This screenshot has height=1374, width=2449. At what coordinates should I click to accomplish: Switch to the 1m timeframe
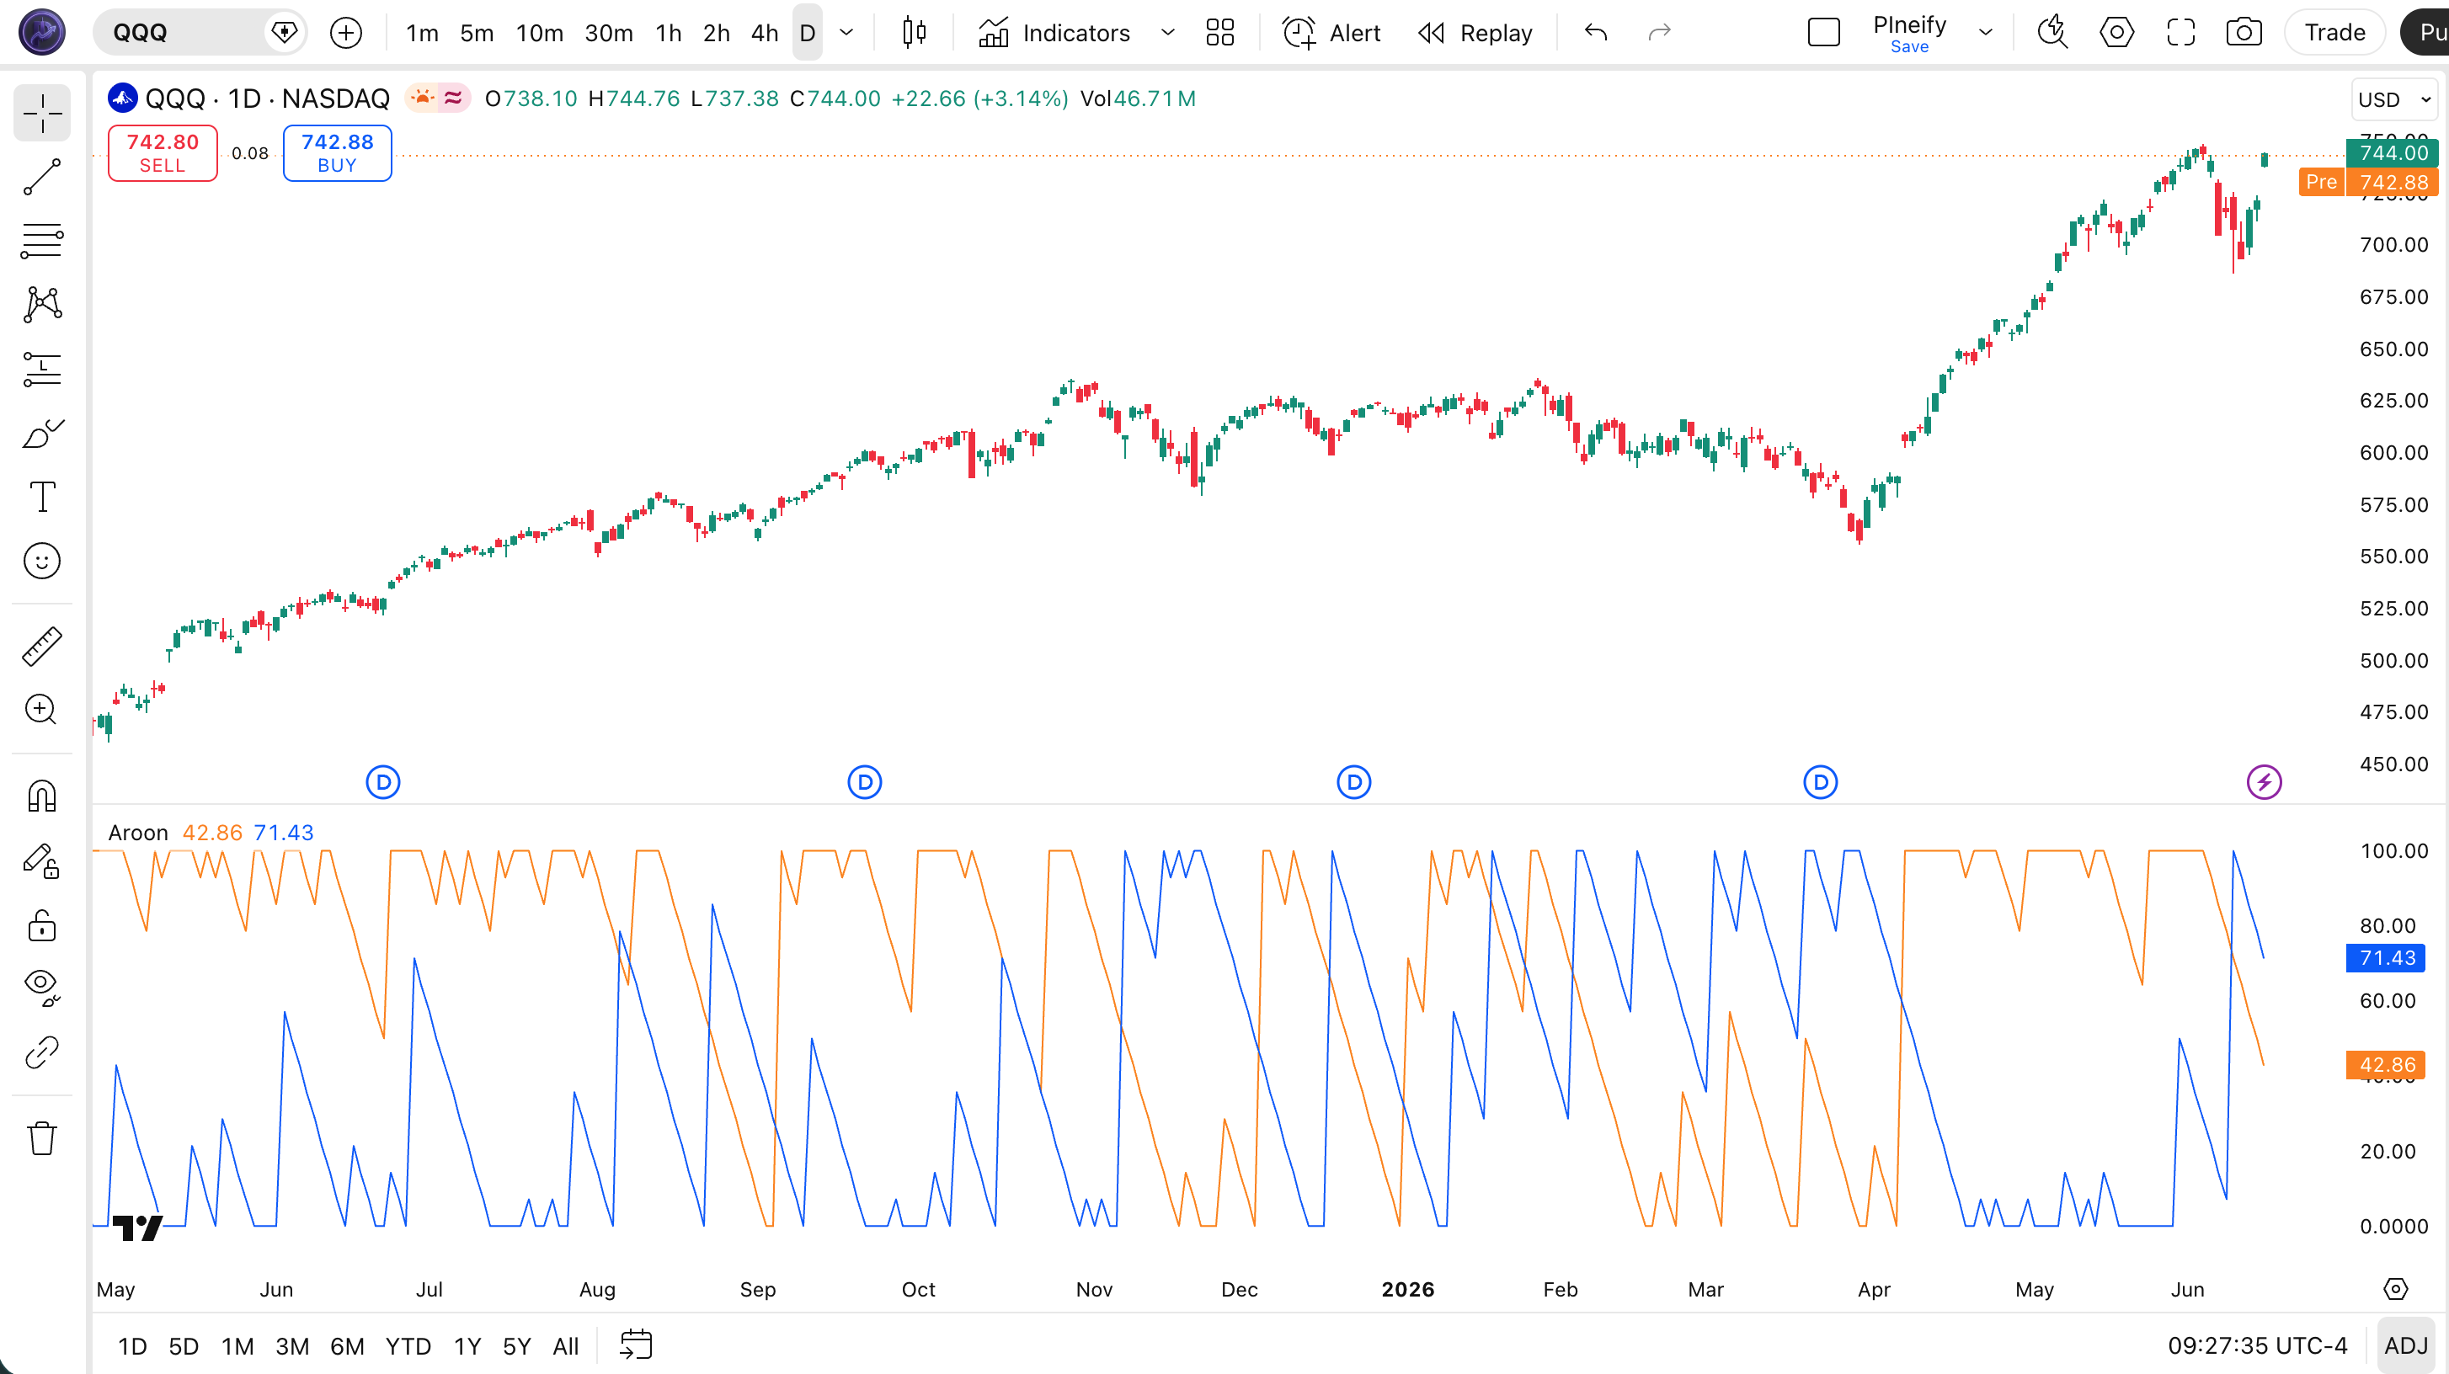(x=422, y=34)
